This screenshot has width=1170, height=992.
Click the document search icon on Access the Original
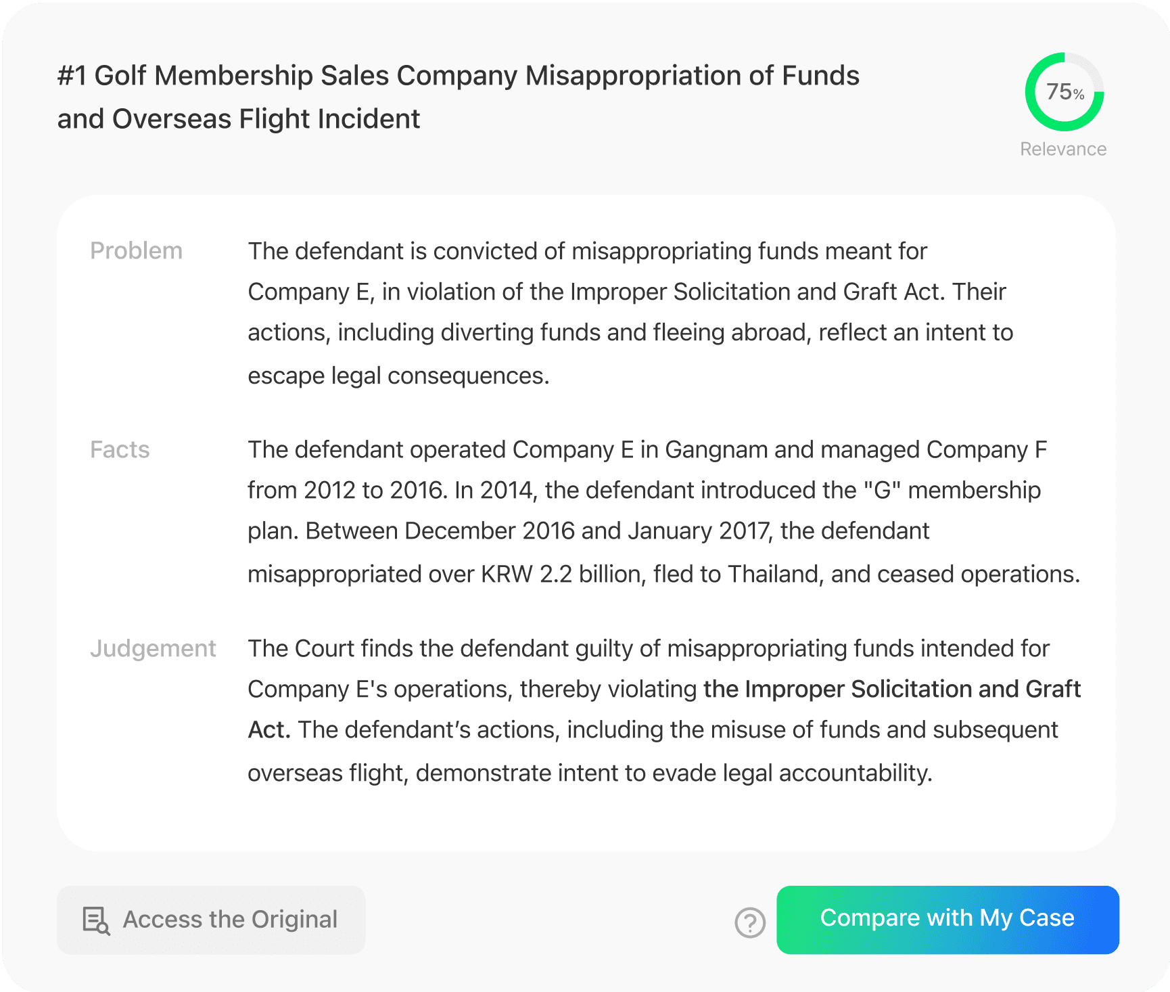[x=96, y=920]
